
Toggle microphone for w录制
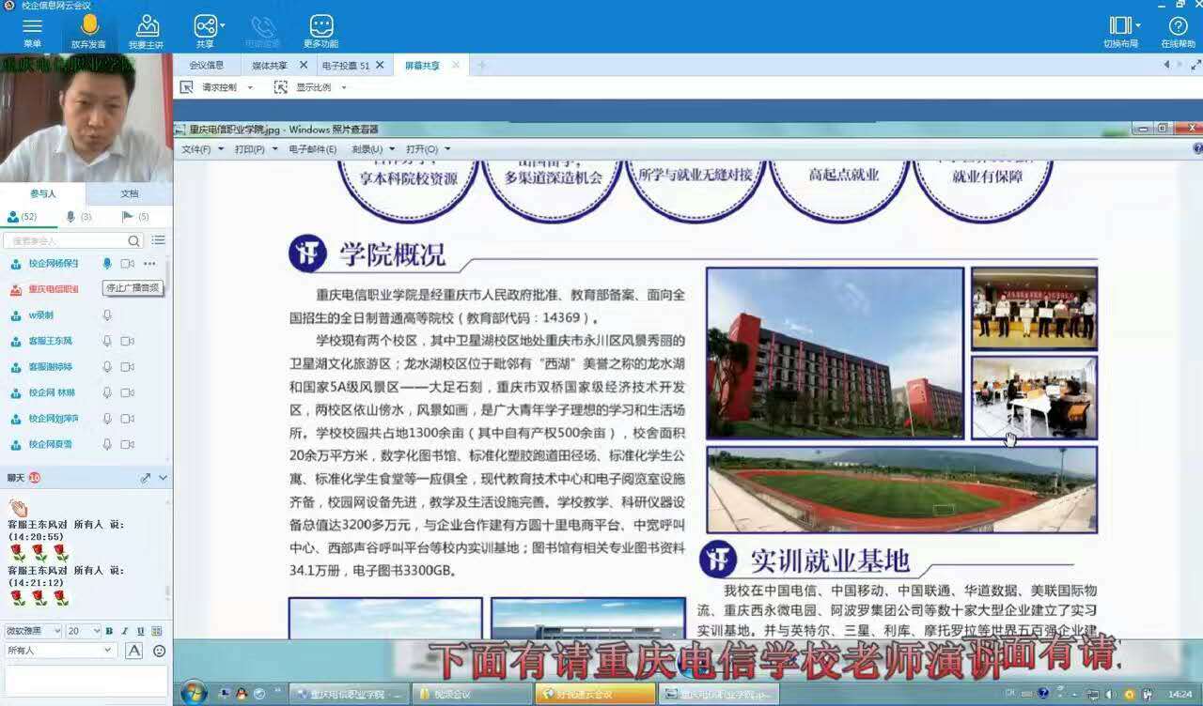[107, 315]
